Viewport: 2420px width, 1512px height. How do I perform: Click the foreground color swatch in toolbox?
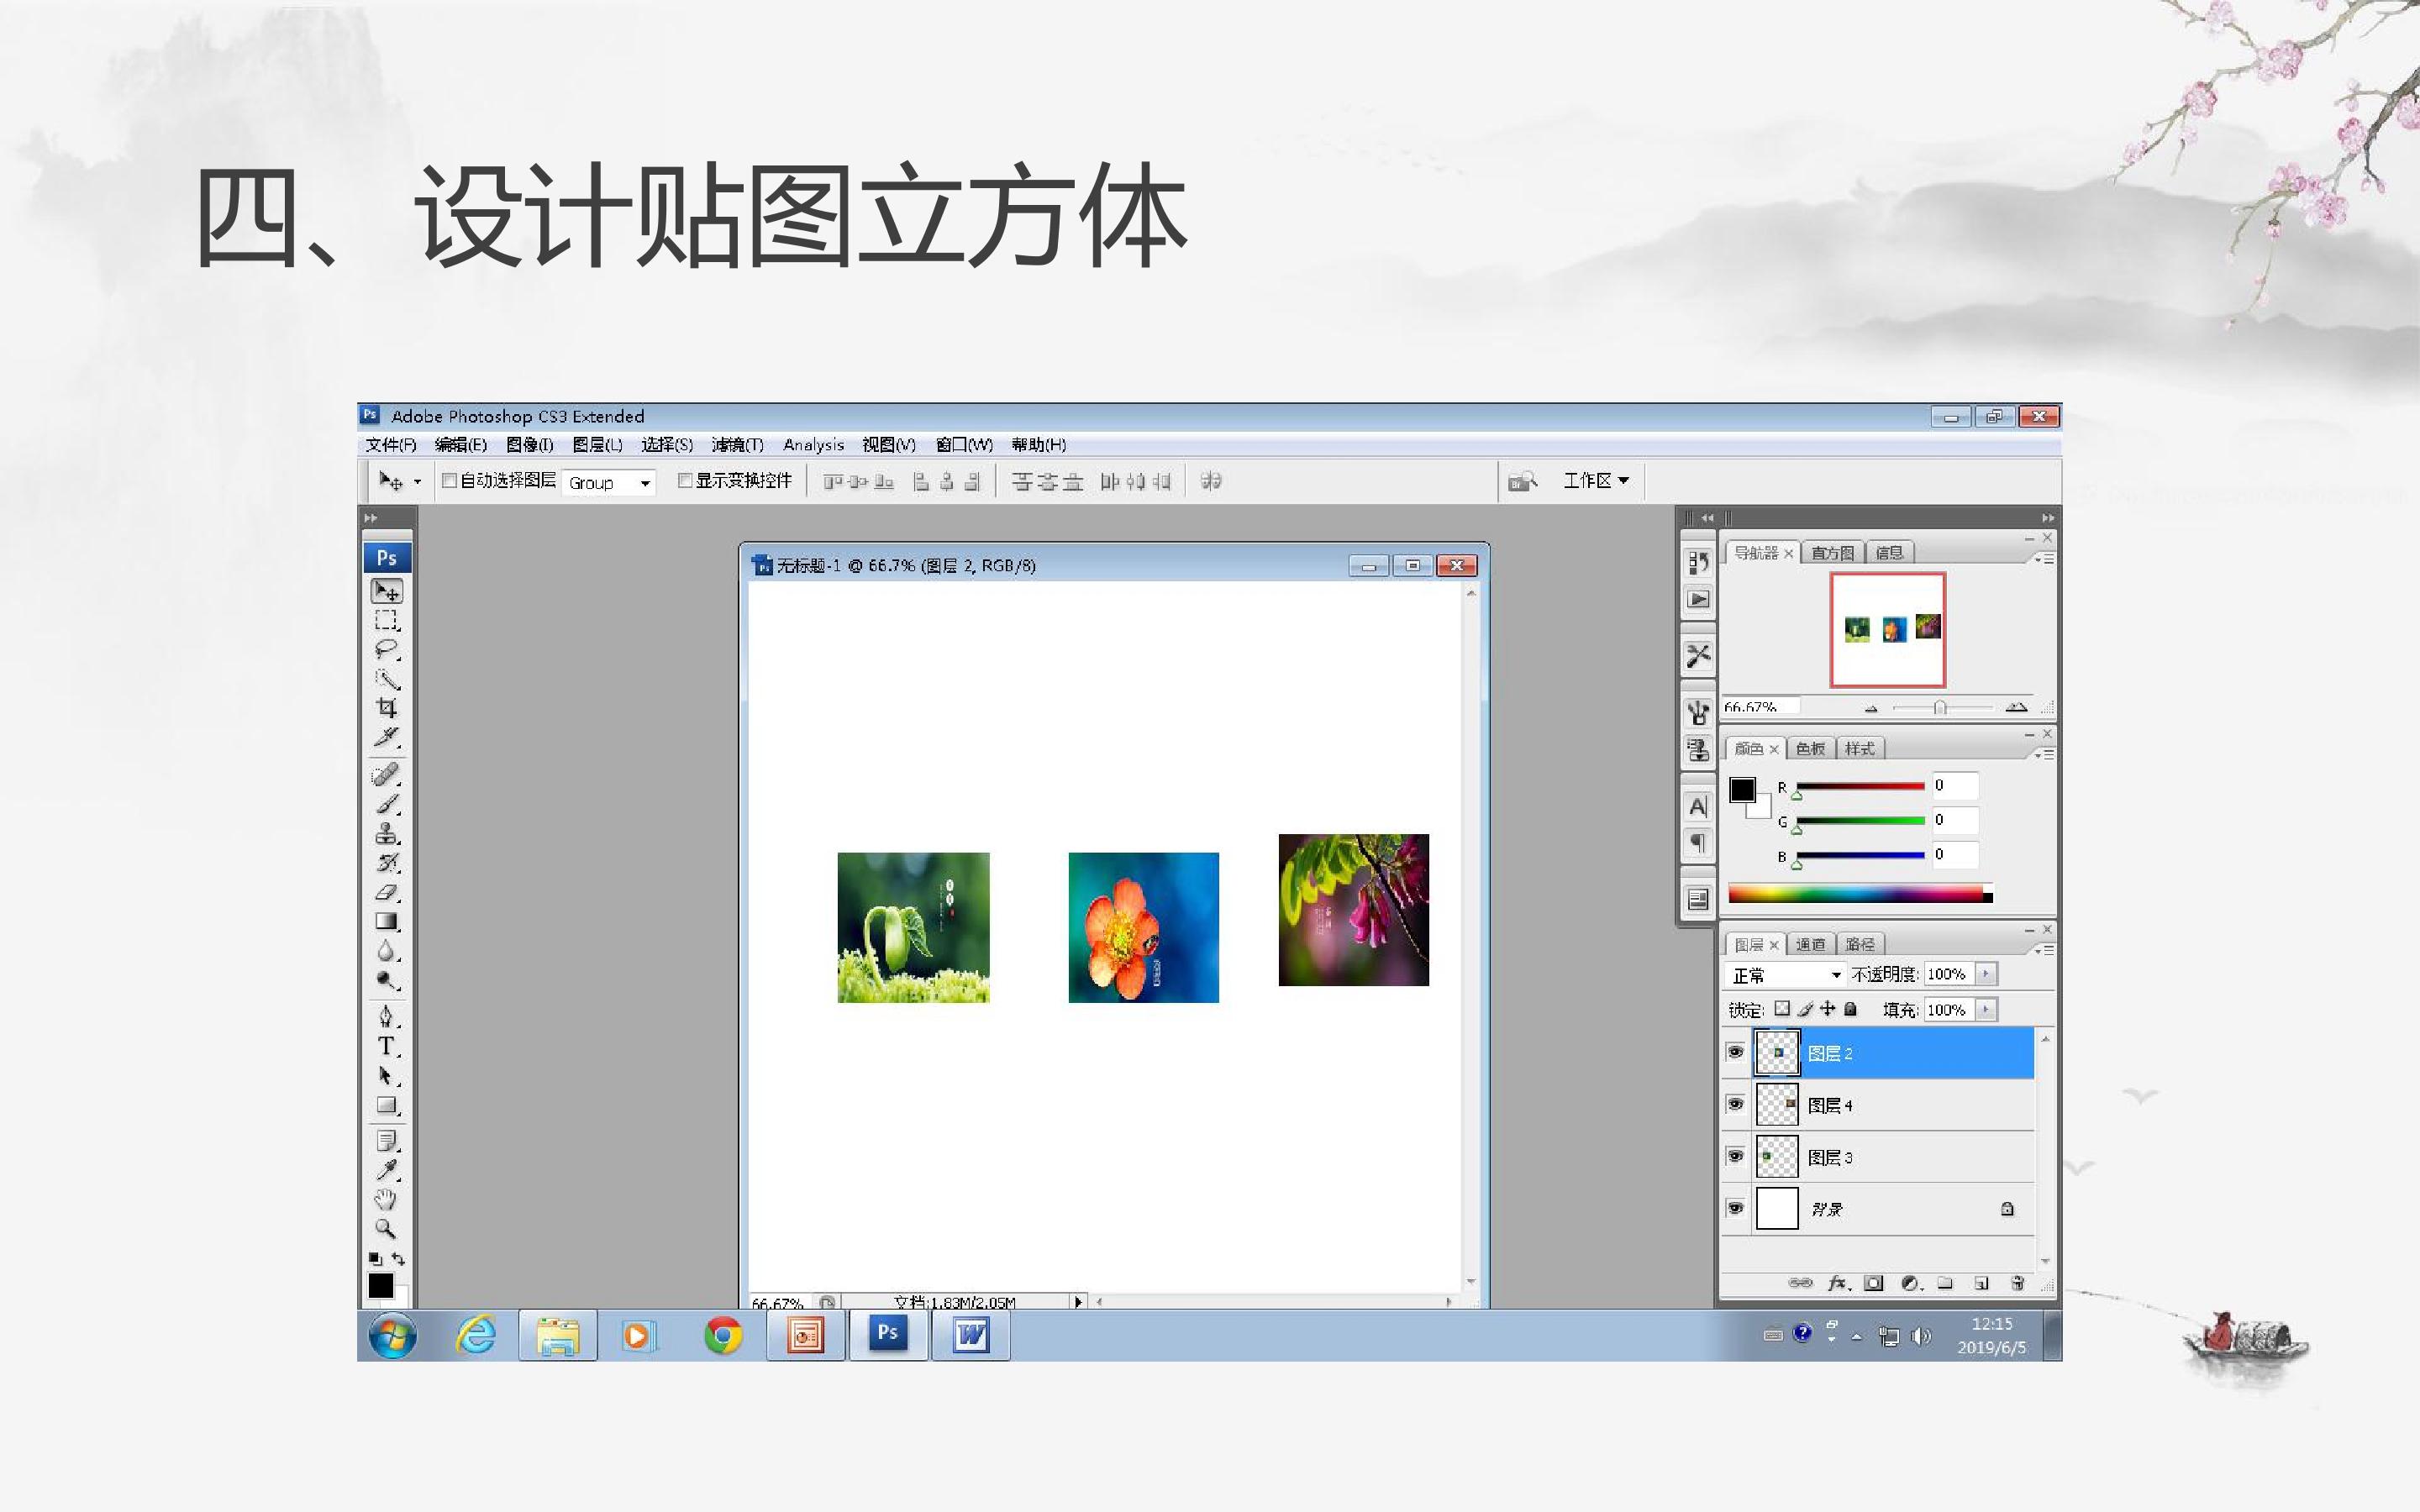380,1285
